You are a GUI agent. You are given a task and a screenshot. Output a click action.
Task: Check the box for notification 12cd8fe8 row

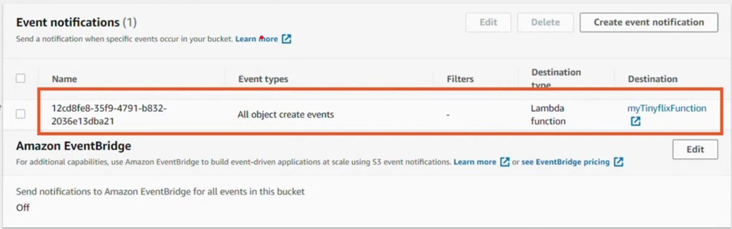point(21,114)
